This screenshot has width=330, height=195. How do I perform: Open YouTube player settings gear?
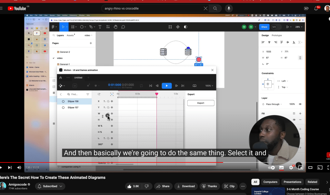pos(291,168)
